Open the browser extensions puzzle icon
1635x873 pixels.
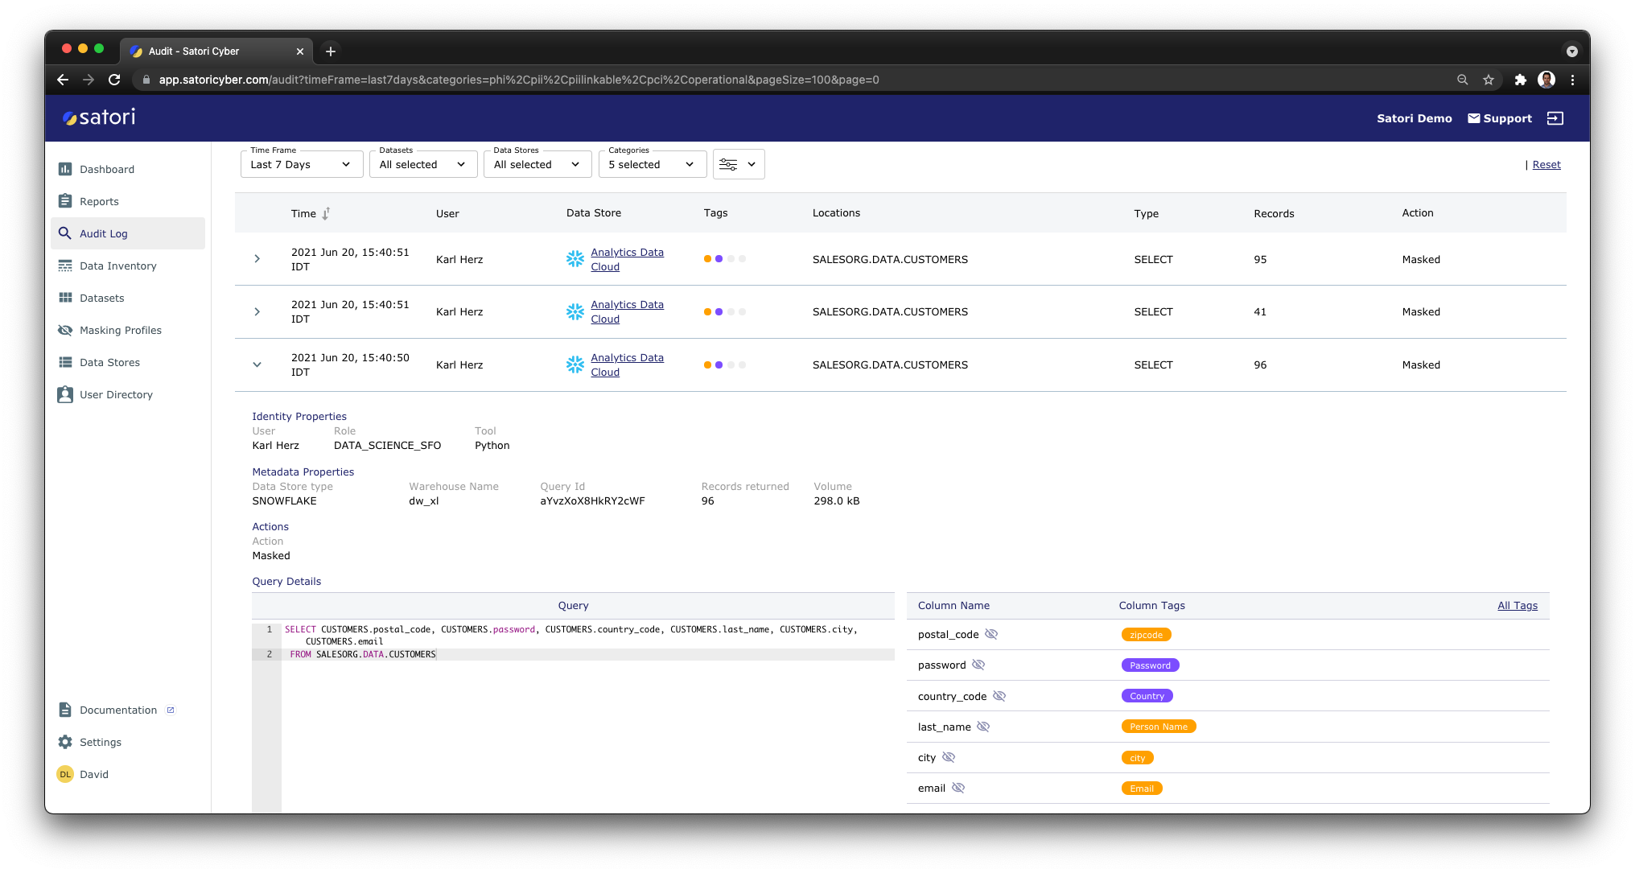1520,80
